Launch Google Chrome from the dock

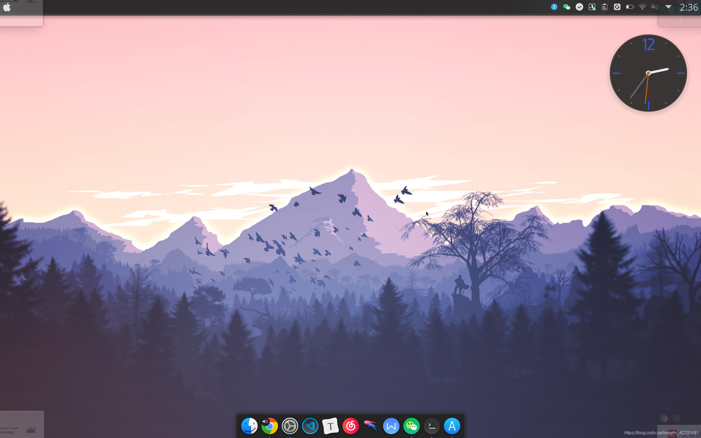pyautogui.click(x=270, y=426)
